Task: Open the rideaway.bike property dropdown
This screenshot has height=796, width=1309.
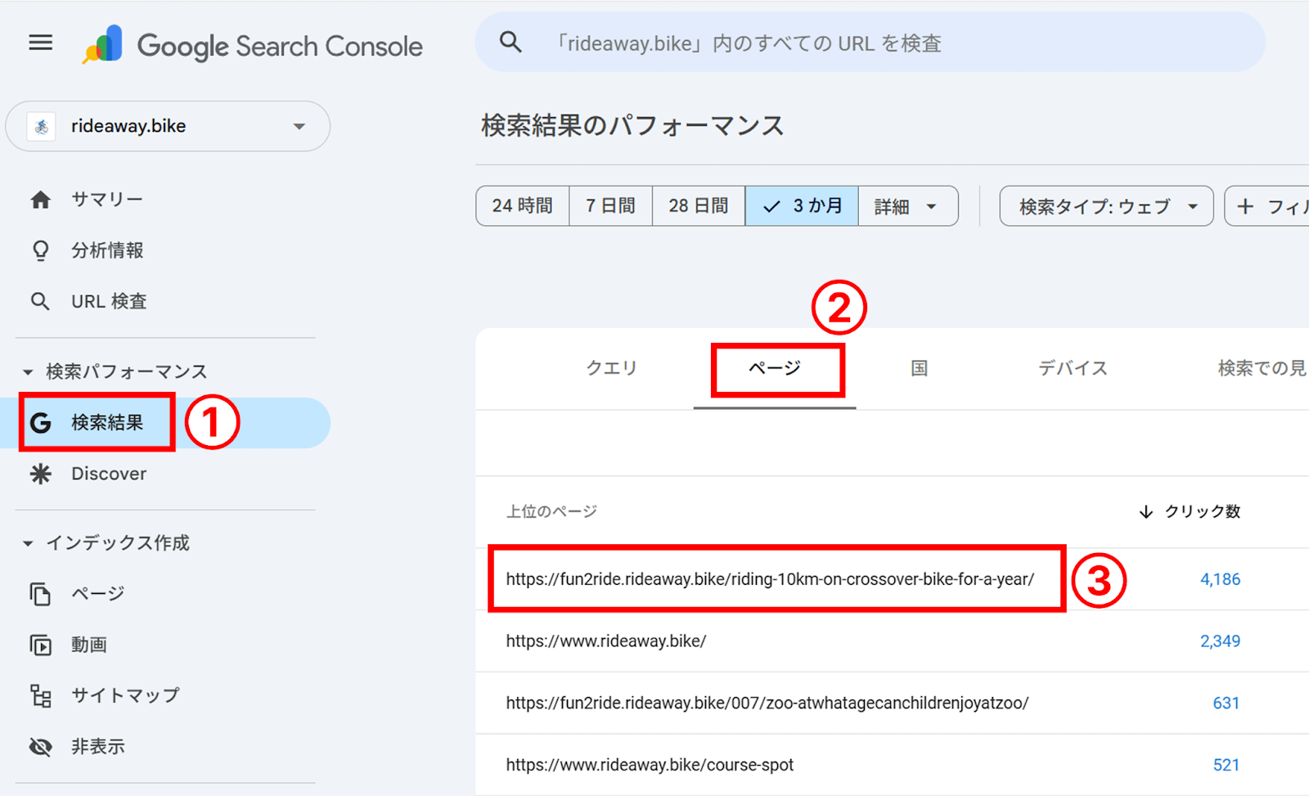Action: [x=167, y=126]
